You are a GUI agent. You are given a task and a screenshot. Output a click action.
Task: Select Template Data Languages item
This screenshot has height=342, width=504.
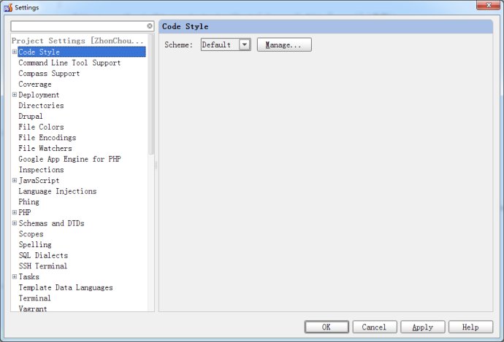[66, 287]
